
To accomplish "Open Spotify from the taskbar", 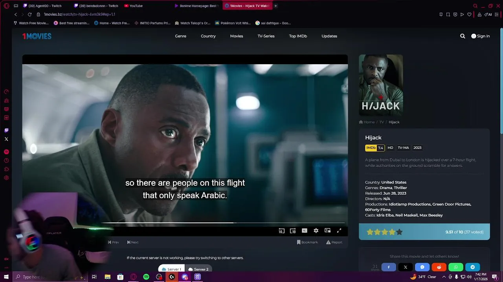I will tap(146, 277).
